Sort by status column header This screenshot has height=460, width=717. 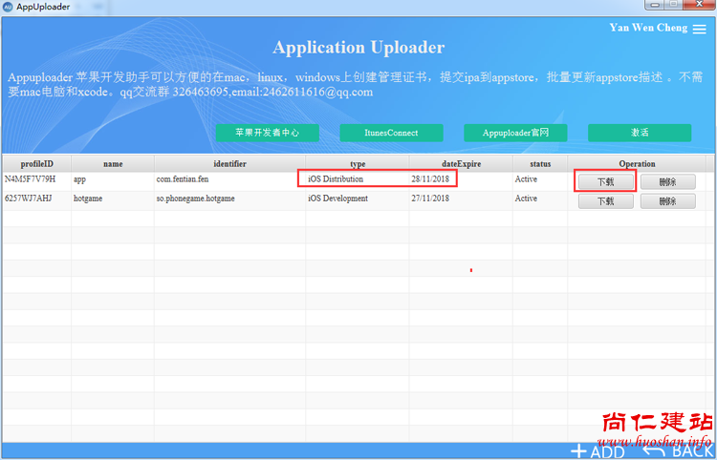pos(540,164)
